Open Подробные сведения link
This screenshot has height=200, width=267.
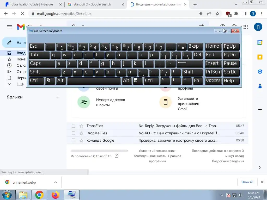pos(228,161)
